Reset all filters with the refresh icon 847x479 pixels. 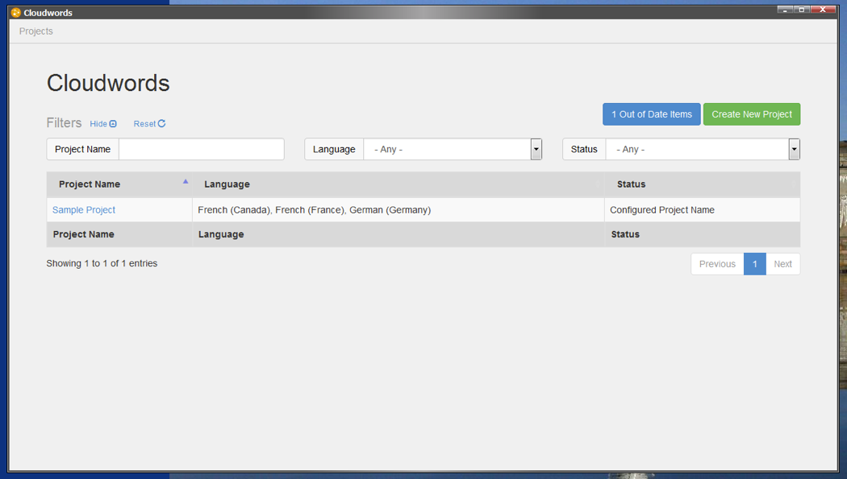click(150, 124)
